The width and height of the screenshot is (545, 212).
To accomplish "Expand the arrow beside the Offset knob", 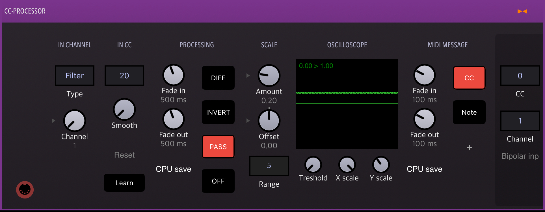I will click(248, 121).
